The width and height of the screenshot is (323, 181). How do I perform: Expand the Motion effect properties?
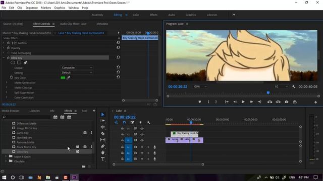(4, 43)
